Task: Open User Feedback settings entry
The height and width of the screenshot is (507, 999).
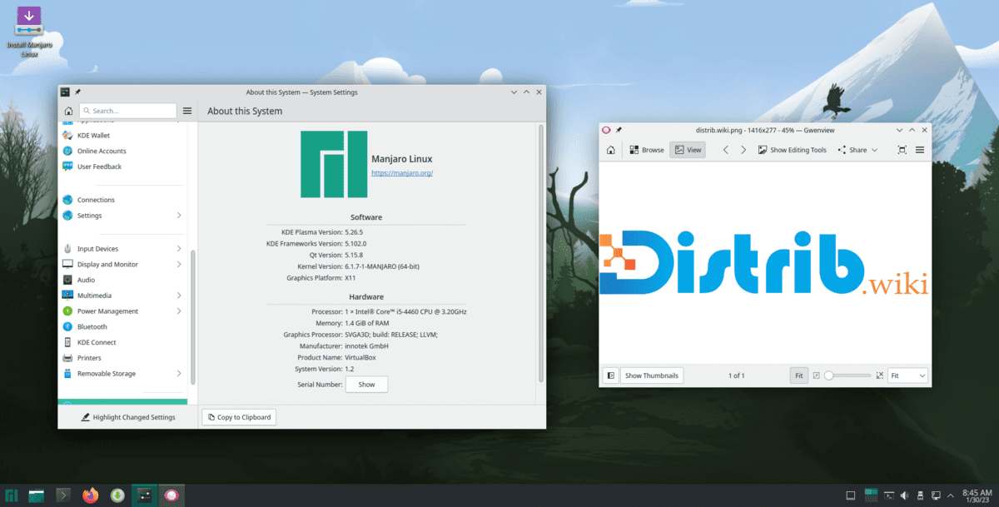Action: click(x=99, y=167)
